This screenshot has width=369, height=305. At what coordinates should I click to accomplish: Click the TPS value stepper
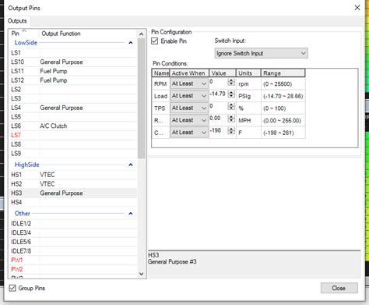click(x=231, y=106)
